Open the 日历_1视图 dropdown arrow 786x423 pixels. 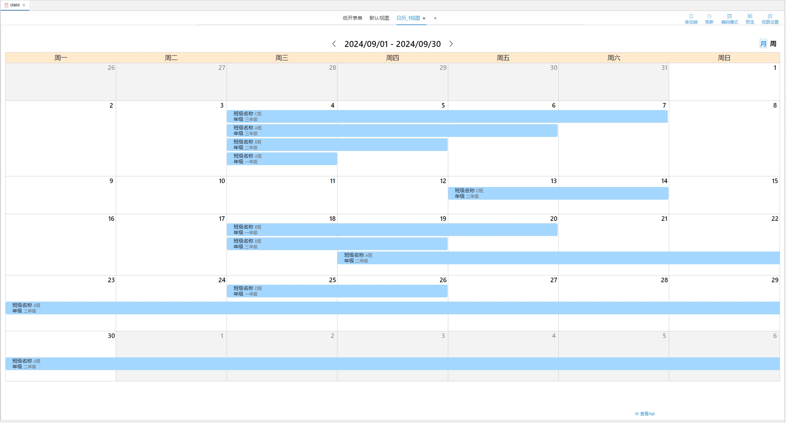coord(425,18)
